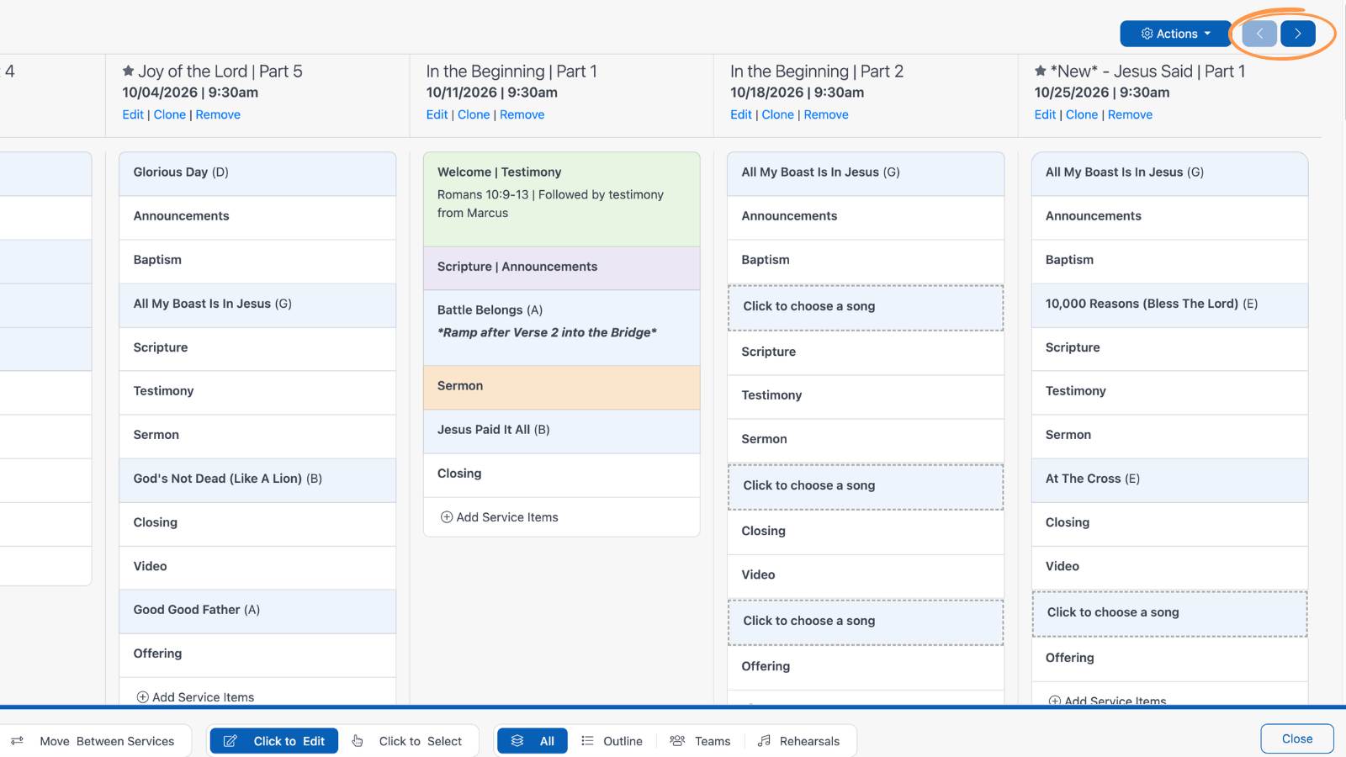Click the Teams people icon
This screenshot has height=757, width=1346.
pos(677,741)
